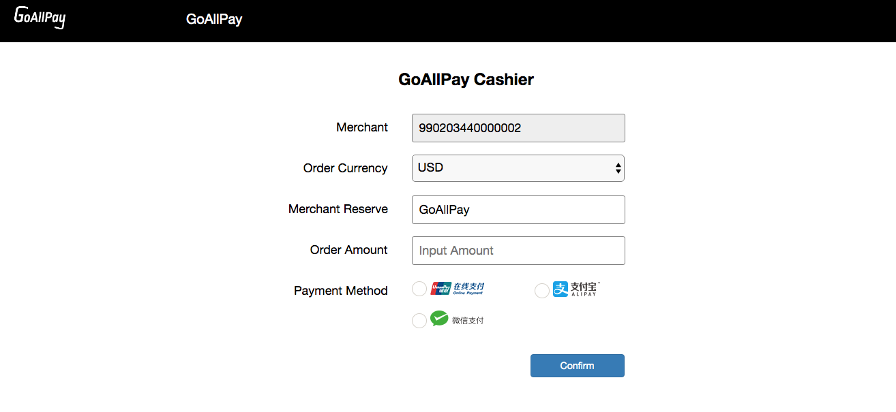Click the Merchant ID field 990203440000002

pyautogui.click(x=518, y=128)
